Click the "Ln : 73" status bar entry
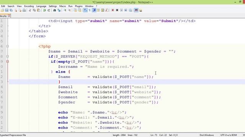The height and width of the screenshot is (137, 245). click(154, 135)
